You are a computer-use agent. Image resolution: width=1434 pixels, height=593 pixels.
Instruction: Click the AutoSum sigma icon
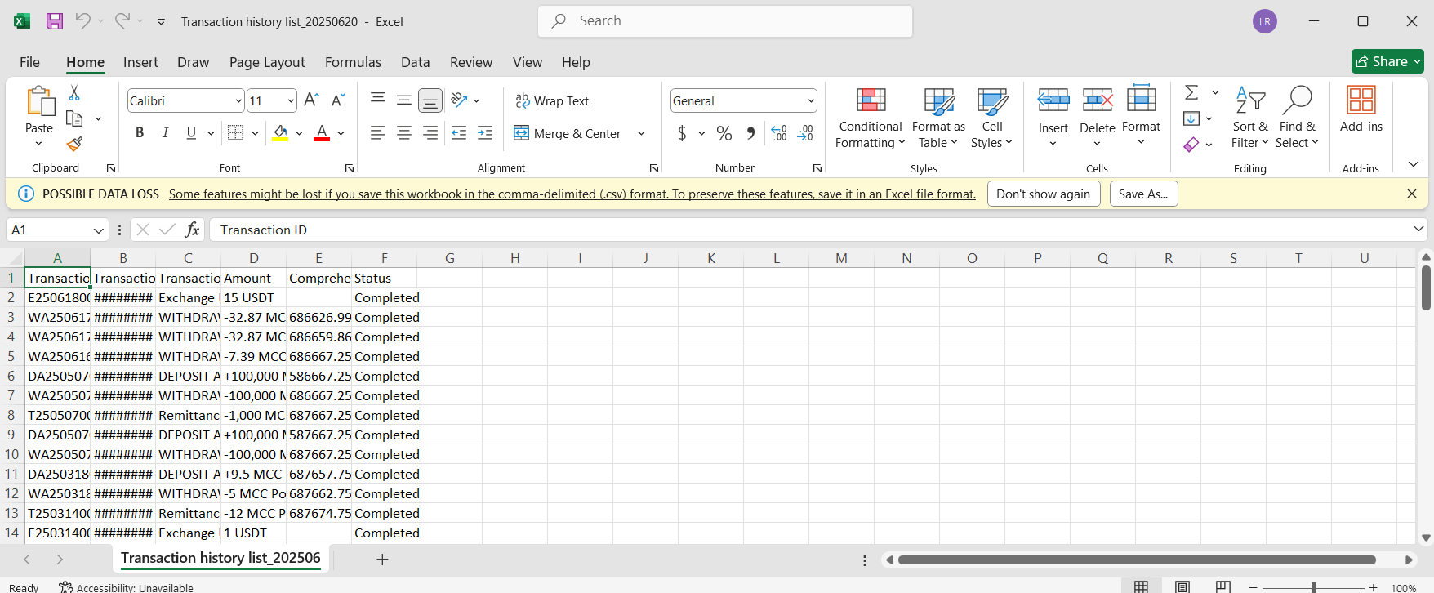1191,92
